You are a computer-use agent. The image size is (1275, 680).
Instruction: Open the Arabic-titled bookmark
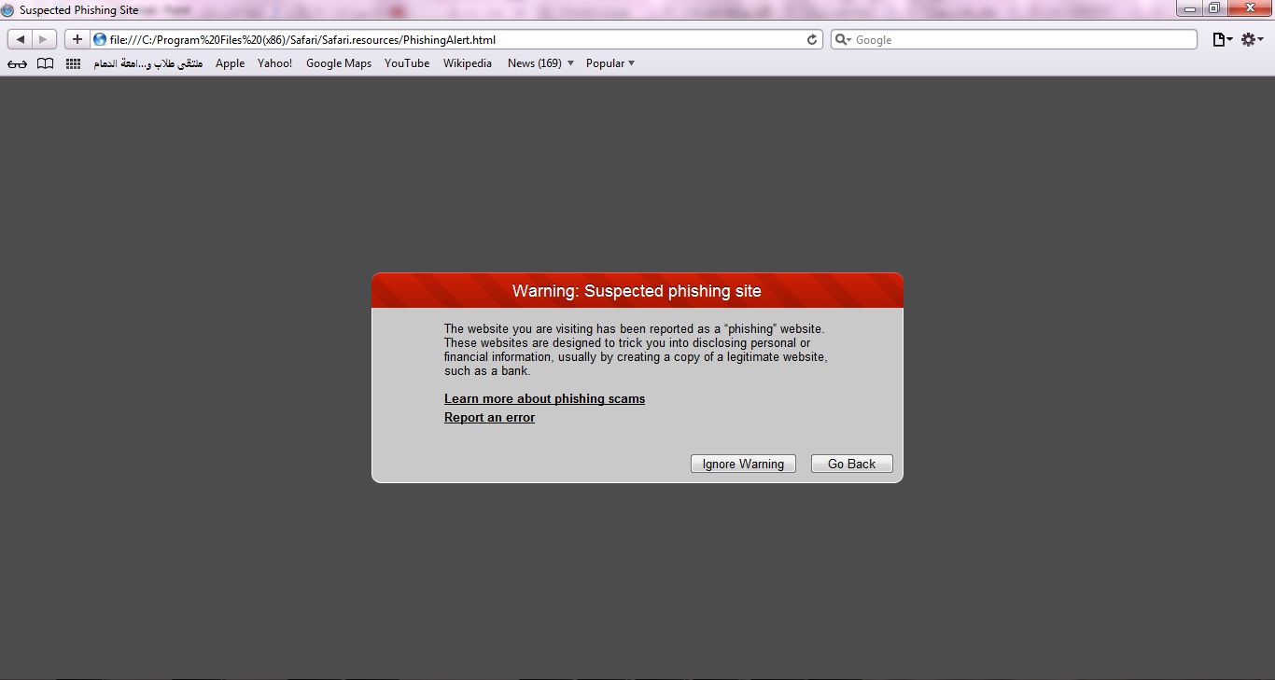[148, 63]
